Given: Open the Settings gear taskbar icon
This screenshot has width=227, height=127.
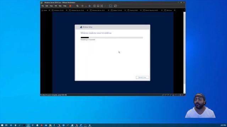Looking at the screenshot, I should point(90,125).
